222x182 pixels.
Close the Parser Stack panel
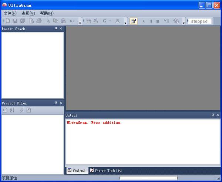pyautogui.click(x=61, y=28)
